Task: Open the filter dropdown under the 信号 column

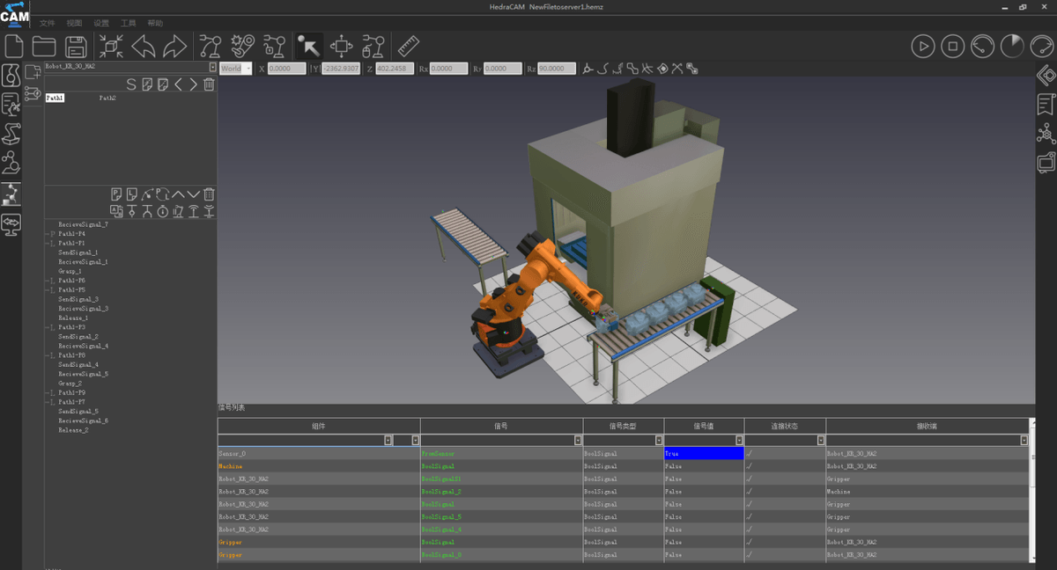Action: point(578,440)
